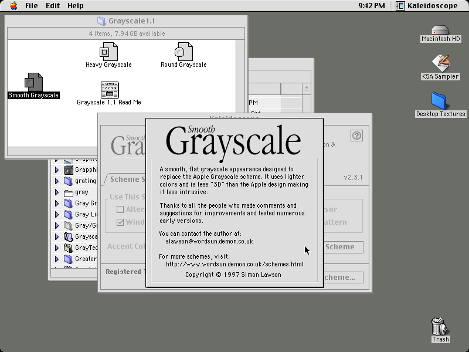Screen dimensions: 469x352
Task: Click the folder icon beside 'Greater' row
Action: pos(69,259)
